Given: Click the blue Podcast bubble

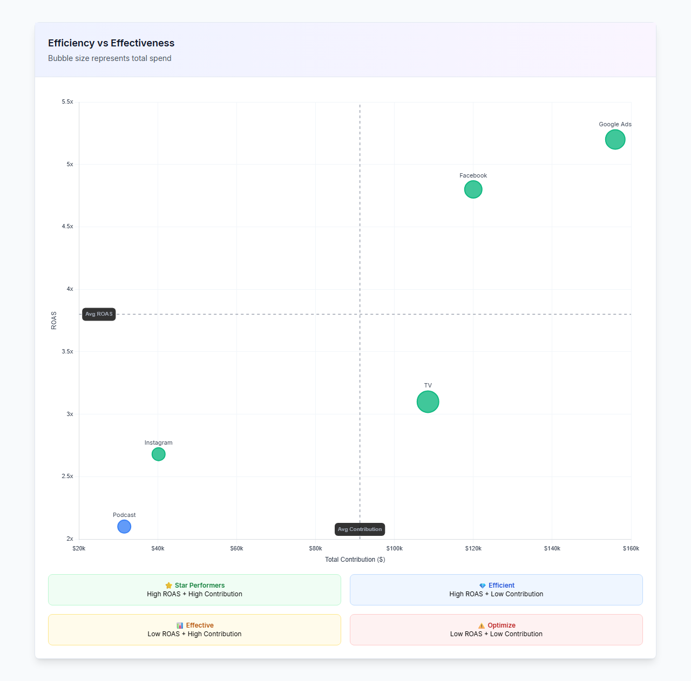Looking at the screenshot, I should (x=124, y=527).
